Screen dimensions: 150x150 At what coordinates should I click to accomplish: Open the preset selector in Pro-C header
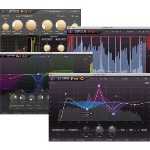tap(54, 12)
